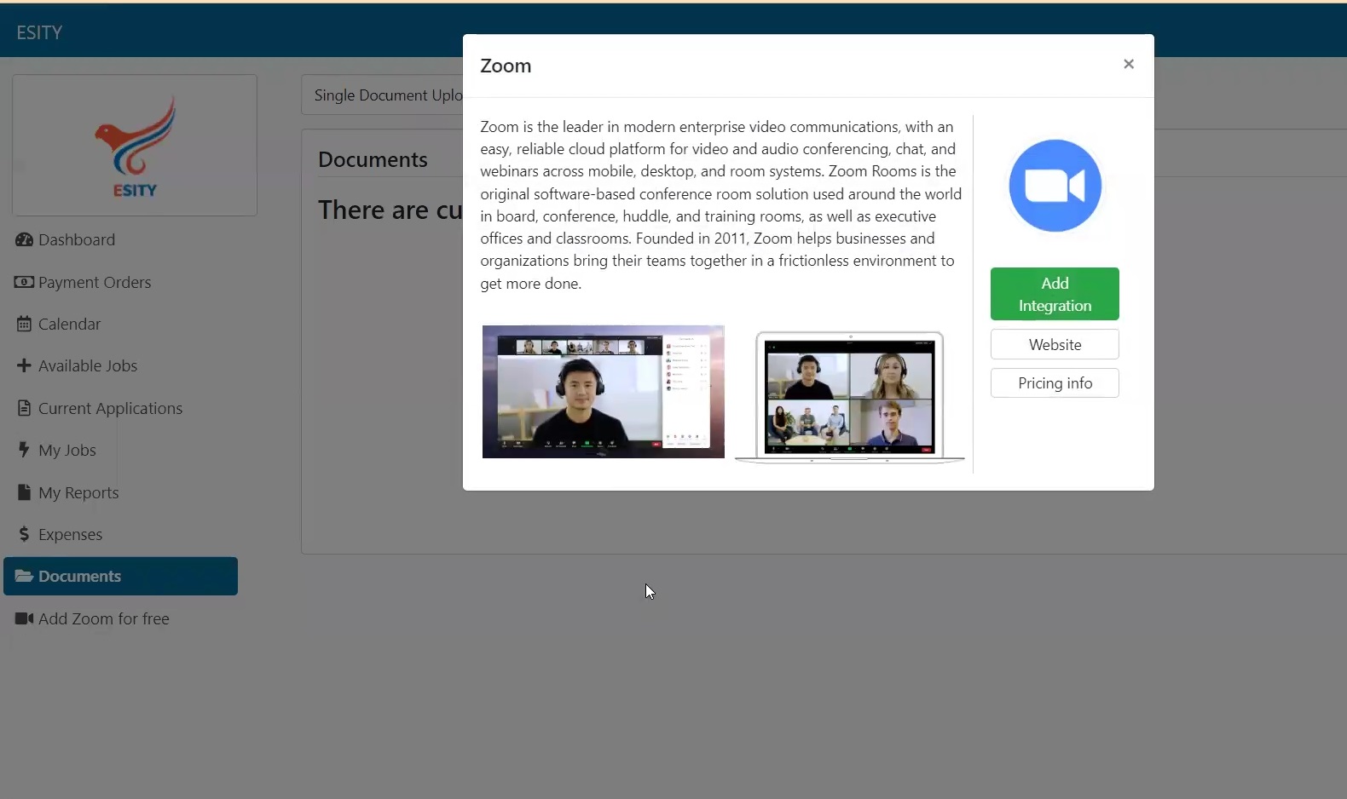Click the file icon beside My Reports
The width and height of the screenshot is (1347, 799).
(x=24, y=491)
